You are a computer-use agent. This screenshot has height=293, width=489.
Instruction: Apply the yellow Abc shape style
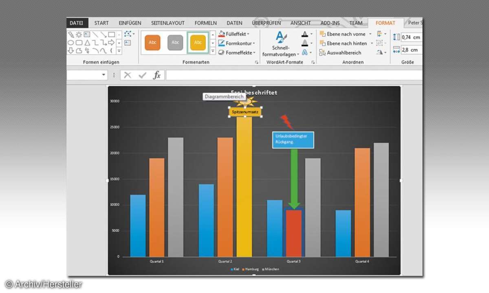coord(198,42)
